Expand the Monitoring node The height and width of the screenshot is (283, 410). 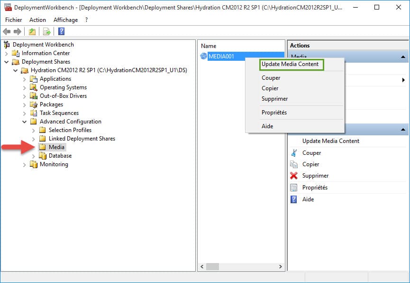pyautogui.click(x=25, y=165)
